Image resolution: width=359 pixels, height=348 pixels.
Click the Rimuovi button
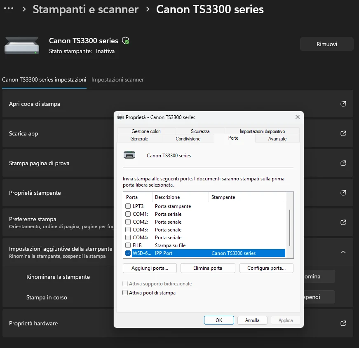[x=327, y=44]
